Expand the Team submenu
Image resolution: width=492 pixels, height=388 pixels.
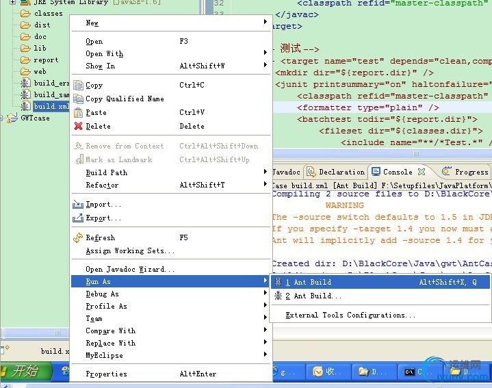coord(171,318)
